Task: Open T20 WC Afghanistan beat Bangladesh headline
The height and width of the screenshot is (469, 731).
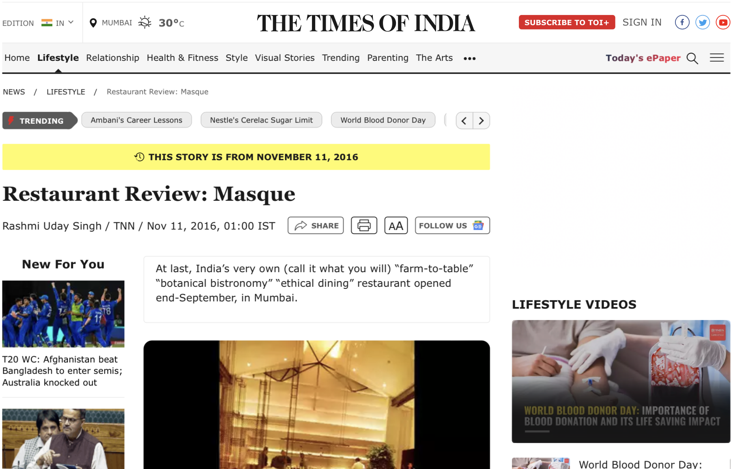Action: pyautogui.click(x=62, y=371)
